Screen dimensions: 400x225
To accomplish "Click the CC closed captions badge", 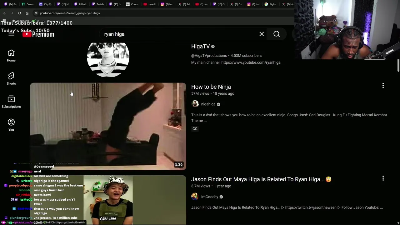I will coord(195,129).
